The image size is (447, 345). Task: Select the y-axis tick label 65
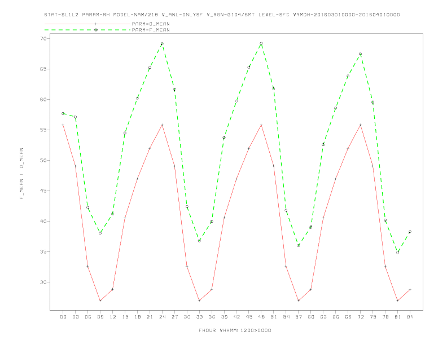44,69
